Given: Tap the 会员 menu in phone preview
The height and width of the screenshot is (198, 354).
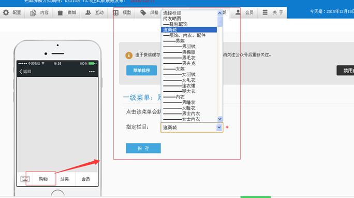Looking at the screenshot, I should click(x=85, y=179).
